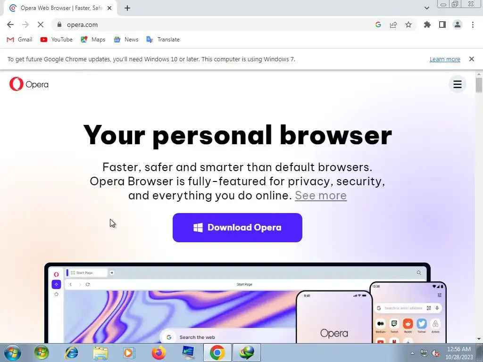Open a new tab with plus button
The image size is (483, 362).
click(127, 8)
